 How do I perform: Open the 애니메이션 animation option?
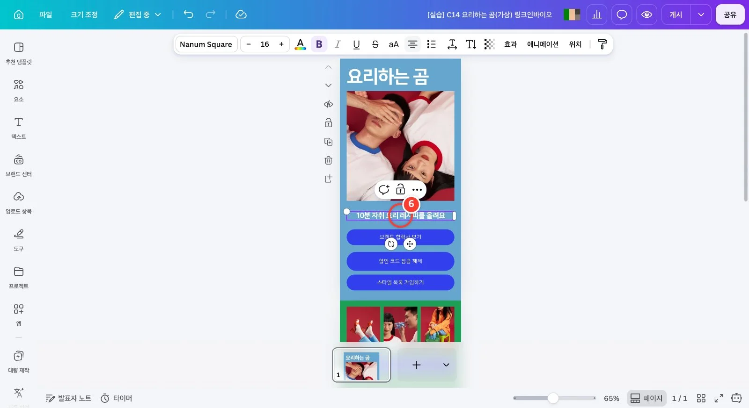click(x=543, y=44)
